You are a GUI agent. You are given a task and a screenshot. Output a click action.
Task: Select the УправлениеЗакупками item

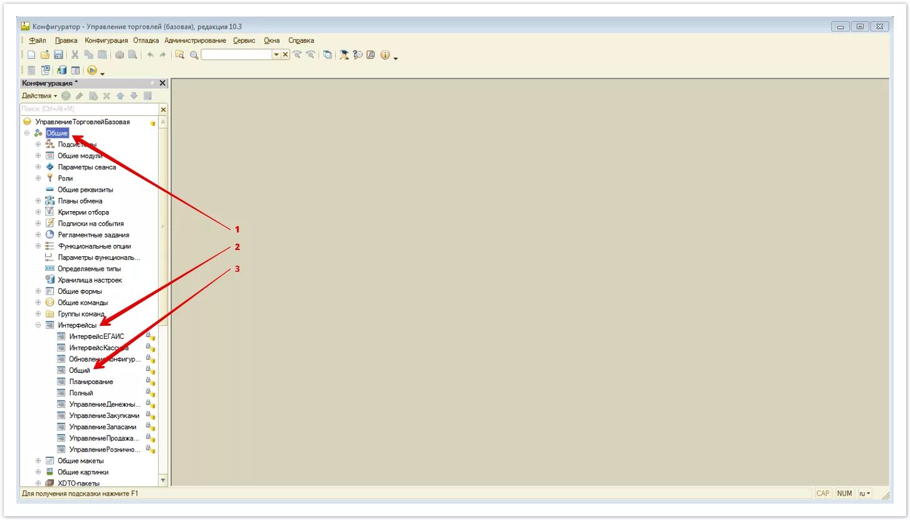pyautogui.click(x=105, y=415)
